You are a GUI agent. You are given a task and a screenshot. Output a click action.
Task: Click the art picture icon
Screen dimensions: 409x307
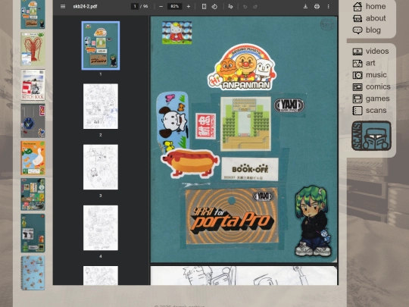click(357, 63)
